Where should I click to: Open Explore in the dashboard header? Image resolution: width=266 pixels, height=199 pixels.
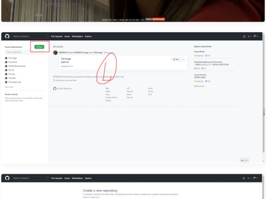[x=88, y=37]
